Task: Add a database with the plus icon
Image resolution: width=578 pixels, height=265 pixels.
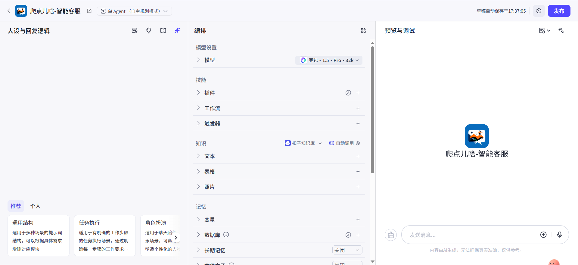Action: click(358, 235)
